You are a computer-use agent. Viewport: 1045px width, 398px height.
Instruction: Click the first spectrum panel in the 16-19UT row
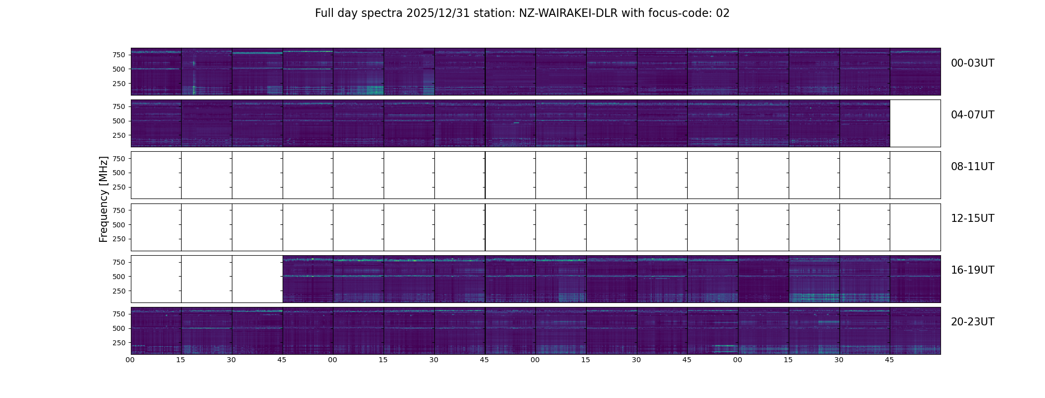click(308, 279)
